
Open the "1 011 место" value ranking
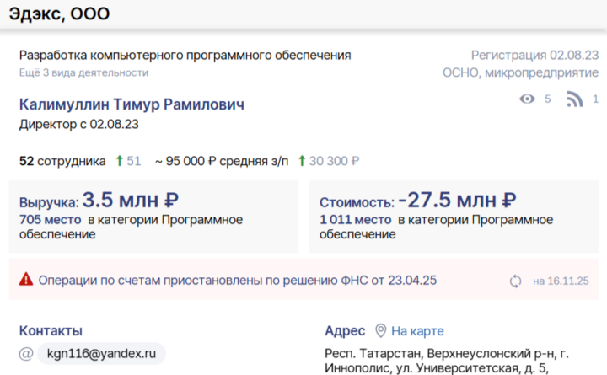point(355,220)
